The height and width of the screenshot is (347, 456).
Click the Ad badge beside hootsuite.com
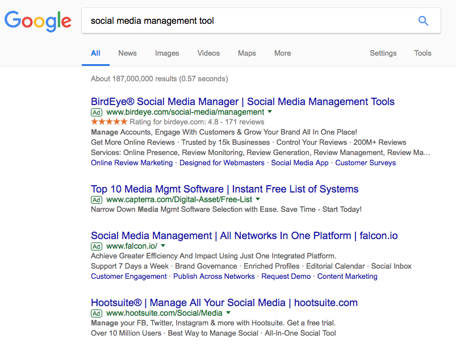(97, 313)
